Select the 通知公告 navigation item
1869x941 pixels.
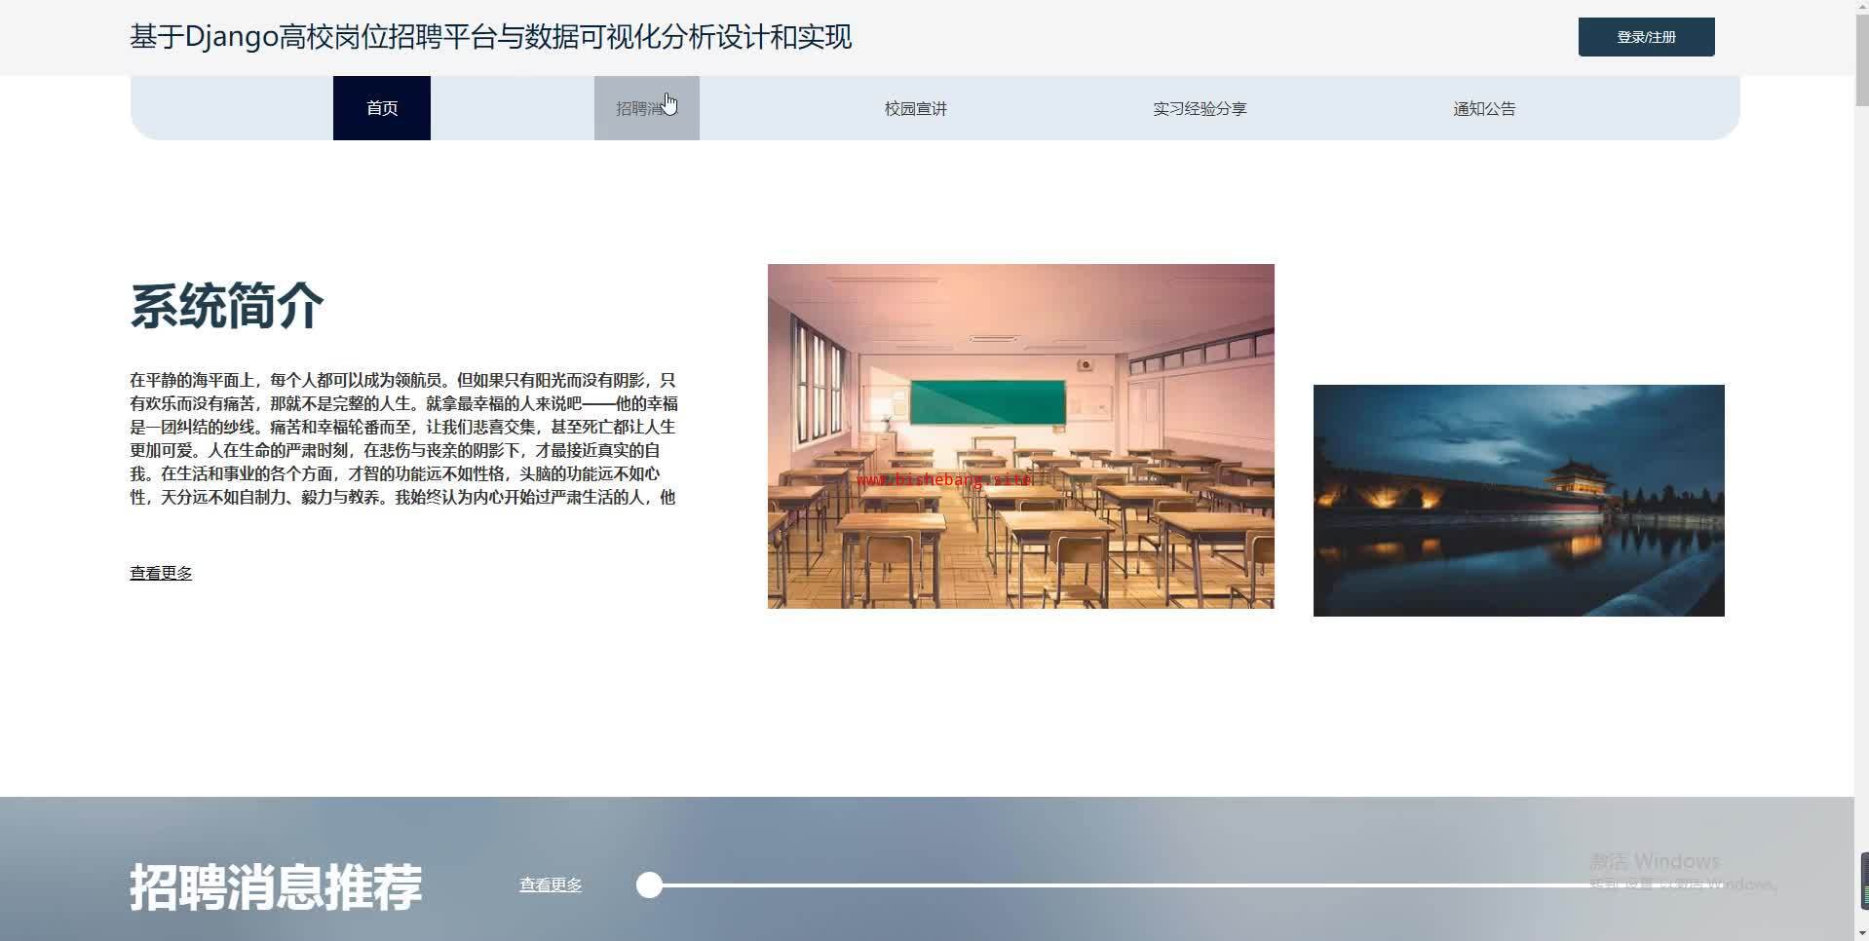(1484, 108)
